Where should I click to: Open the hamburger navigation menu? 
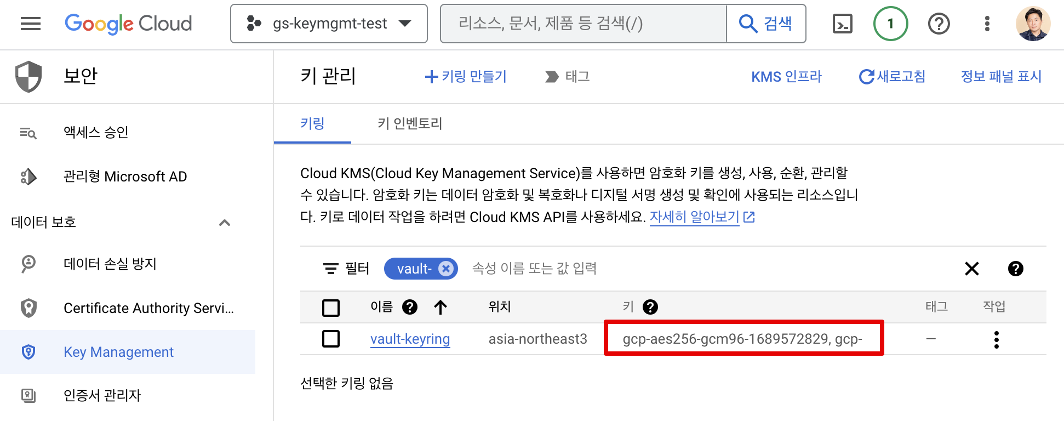click(31, 24)
